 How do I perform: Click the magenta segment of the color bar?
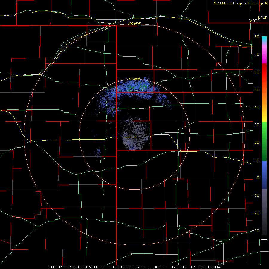[264, 58]
